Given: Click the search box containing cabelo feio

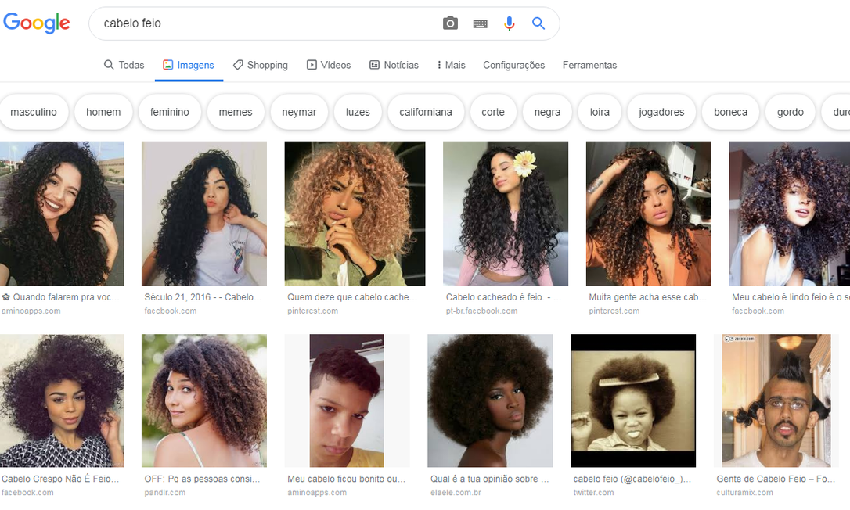Looking at the screenshot, I should pyautogui.click(x=266, y=23).
